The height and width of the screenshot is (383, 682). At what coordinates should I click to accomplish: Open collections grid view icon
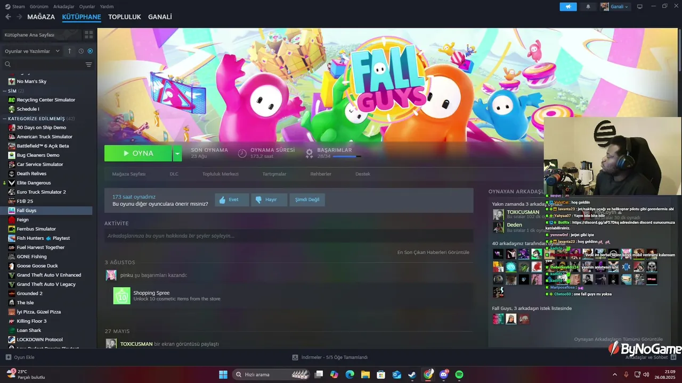pyautogui.click(x=88, y=35)
